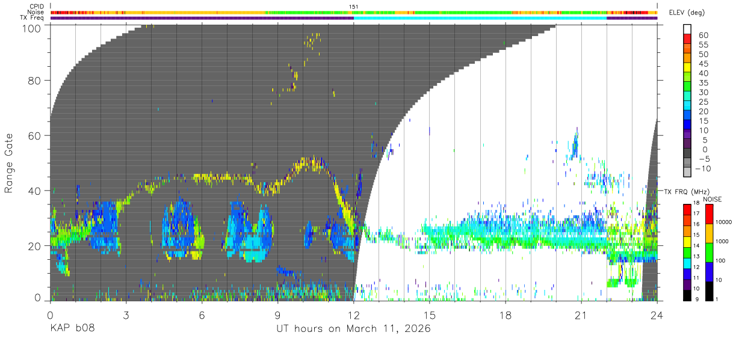Click the red 17–18 MHz swatch on TX FRQ bar
The height and width of the screenshot is (341, 739).
[687, 210]
